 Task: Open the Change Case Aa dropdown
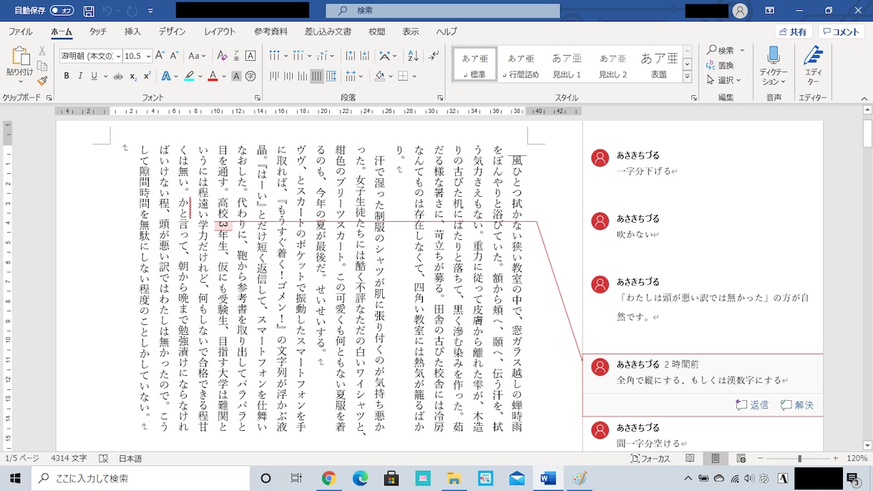point(196,56)
